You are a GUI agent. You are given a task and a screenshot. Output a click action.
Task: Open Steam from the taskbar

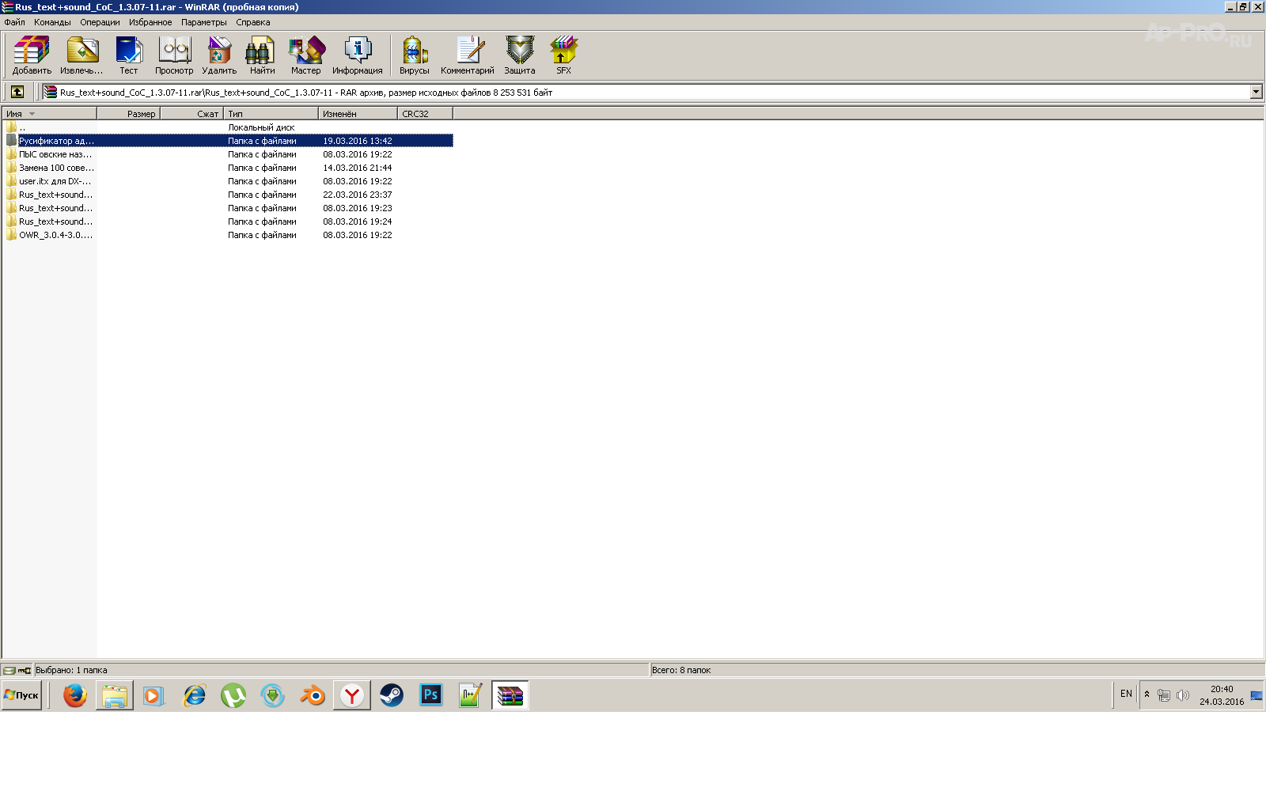click(x=391, y=695)
